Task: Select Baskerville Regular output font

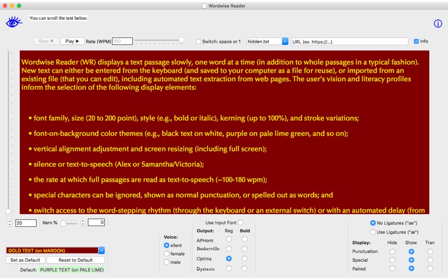Action: tap(229, 249)
